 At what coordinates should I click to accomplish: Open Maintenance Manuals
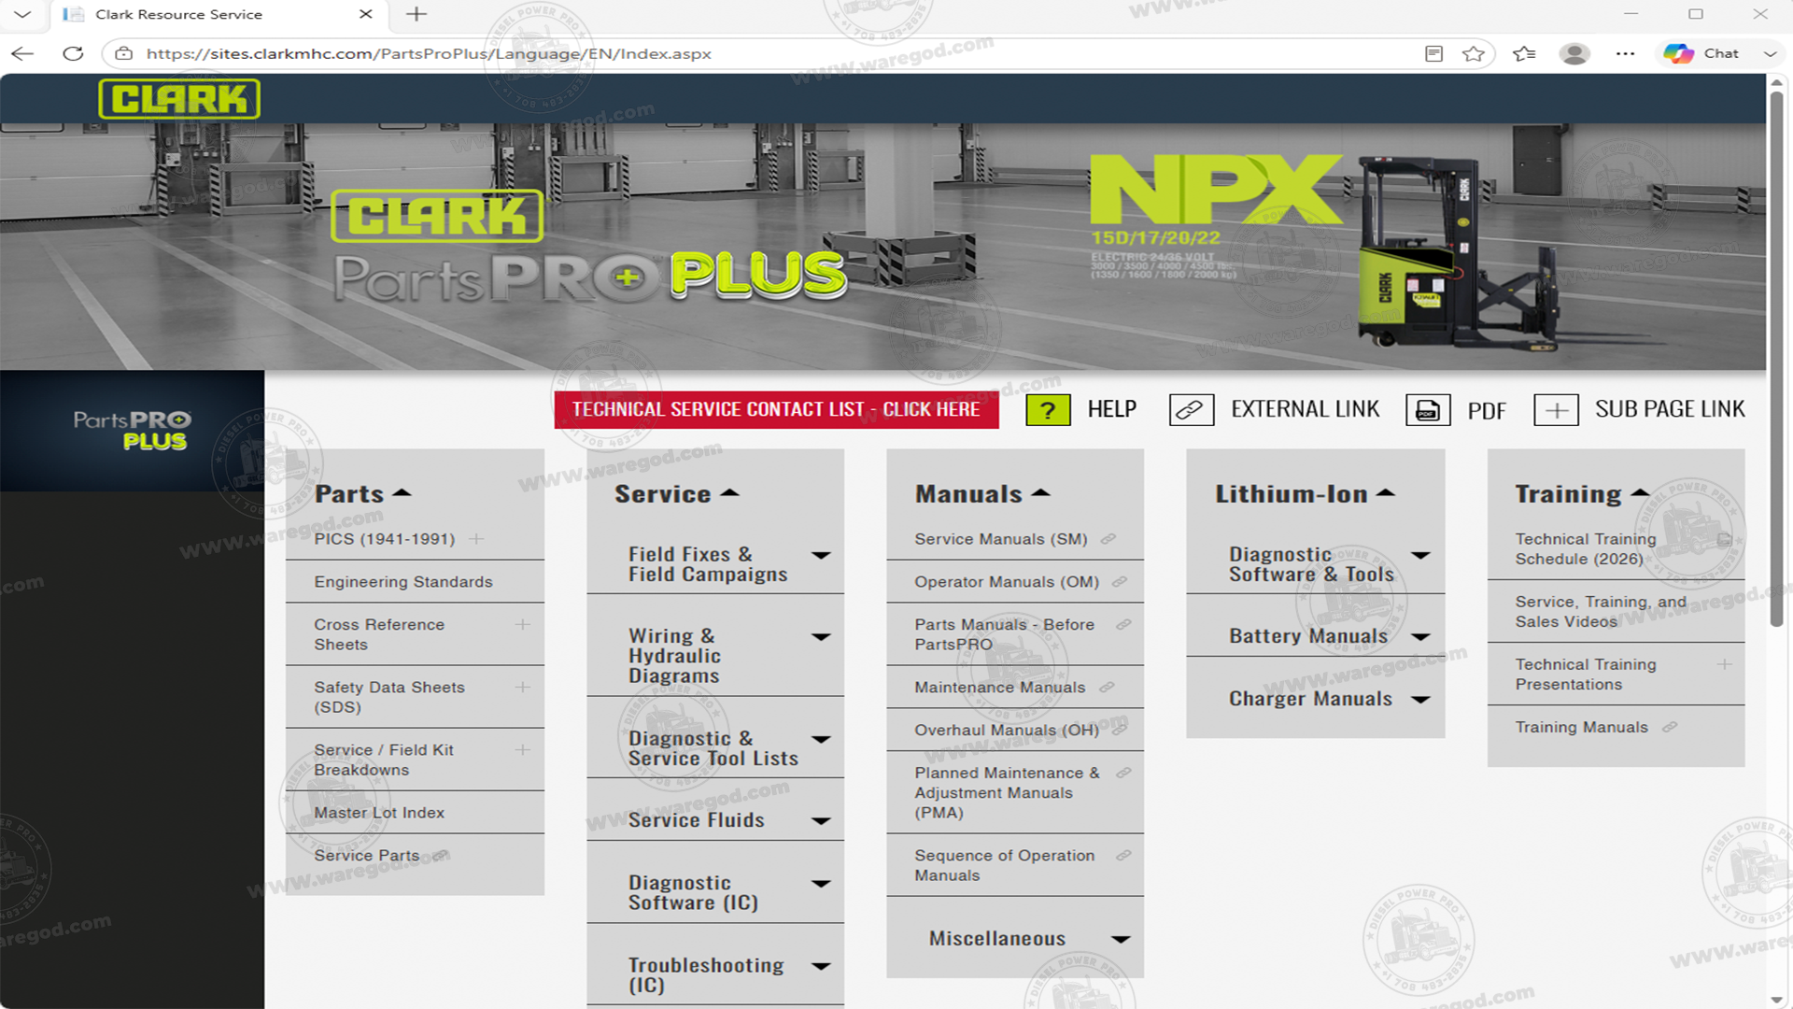(x=1000, y=687)
